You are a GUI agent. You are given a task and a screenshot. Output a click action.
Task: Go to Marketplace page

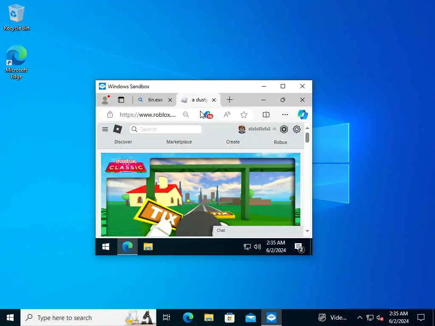(179, 142)
